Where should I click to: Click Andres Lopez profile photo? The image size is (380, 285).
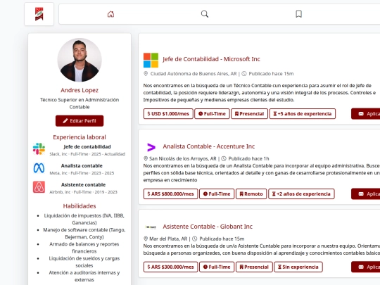80,60
